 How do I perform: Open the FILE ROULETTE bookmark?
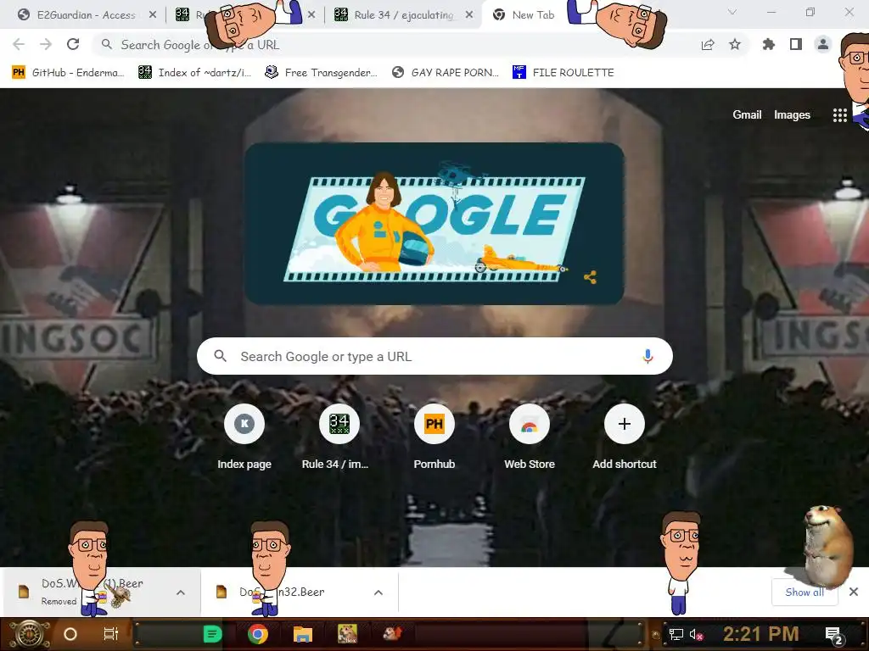tap(563, 73)
